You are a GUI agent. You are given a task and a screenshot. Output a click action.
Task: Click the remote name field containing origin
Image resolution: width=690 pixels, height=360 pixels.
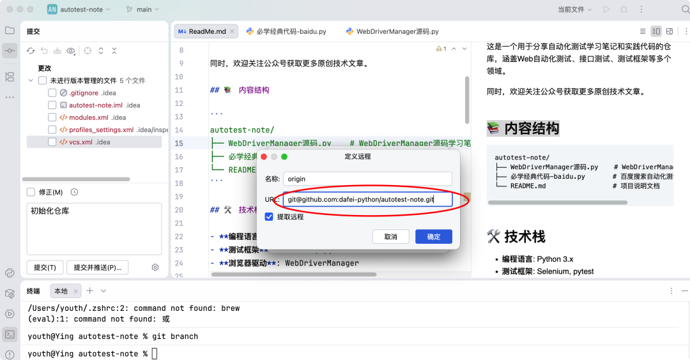pos(367,179)
